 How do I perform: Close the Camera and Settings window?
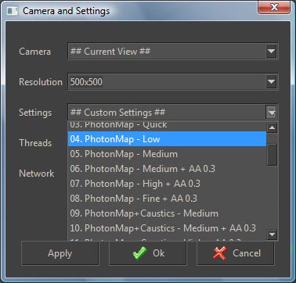click(x=274, y=7)
